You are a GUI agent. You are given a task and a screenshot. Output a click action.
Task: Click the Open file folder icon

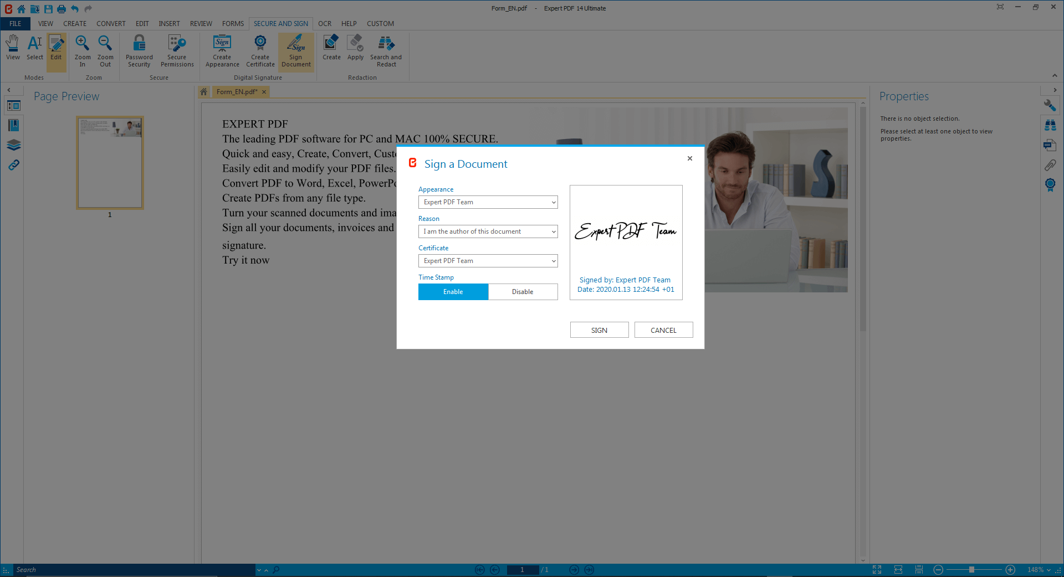(x=34, y=8)
